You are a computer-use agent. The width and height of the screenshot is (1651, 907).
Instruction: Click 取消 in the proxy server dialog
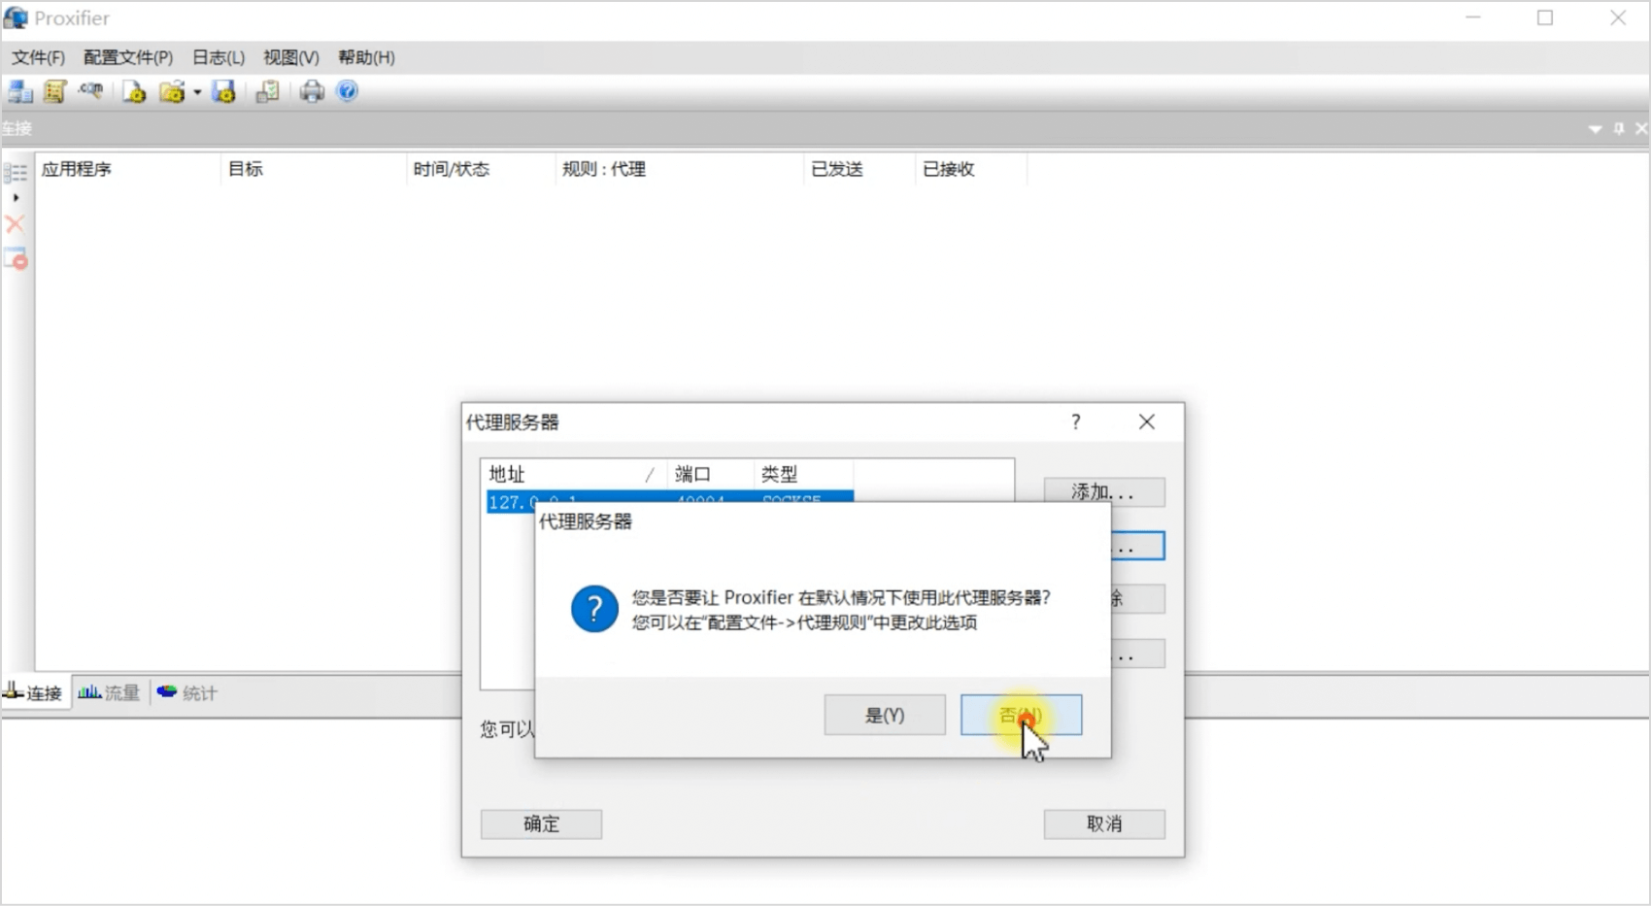1104,823
